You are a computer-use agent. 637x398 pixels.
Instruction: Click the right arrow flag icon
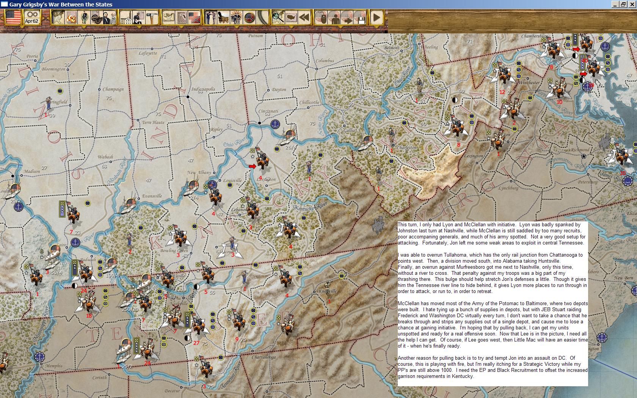(347, 17)
